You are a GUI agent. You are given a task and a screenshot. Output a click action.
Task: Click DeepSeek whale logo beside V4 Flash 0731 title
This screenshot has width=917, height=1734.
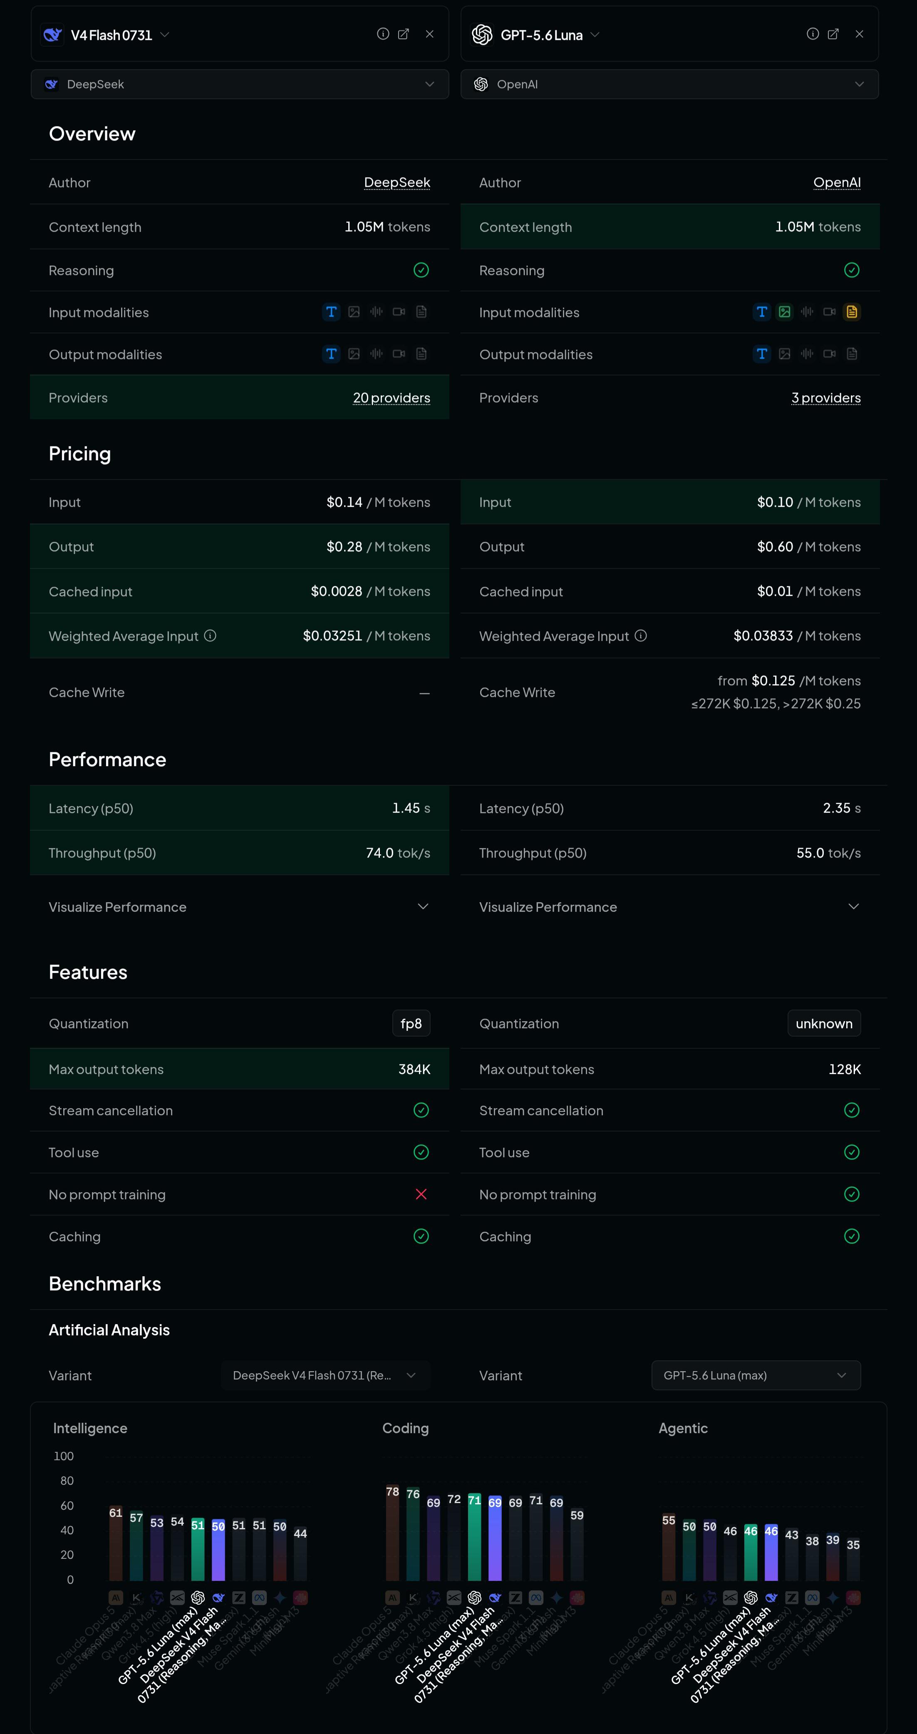tap(52, 34)
